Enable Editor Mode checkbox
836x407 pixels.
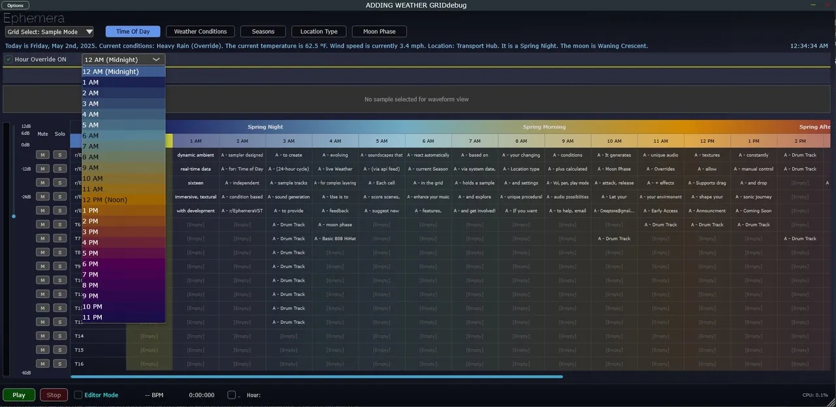click(78, 395)
